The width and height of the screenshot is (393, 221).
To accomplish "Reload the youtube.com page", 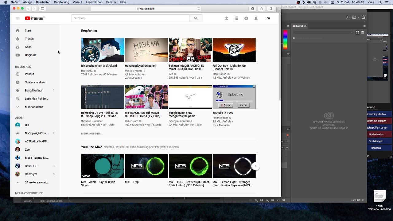I will 199,9.
